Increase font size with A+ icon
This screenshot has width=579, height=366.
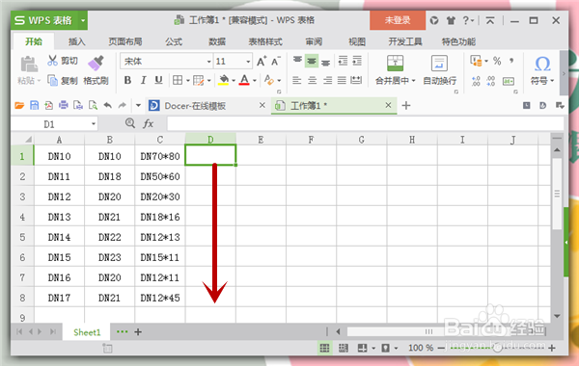click(262, 62)
